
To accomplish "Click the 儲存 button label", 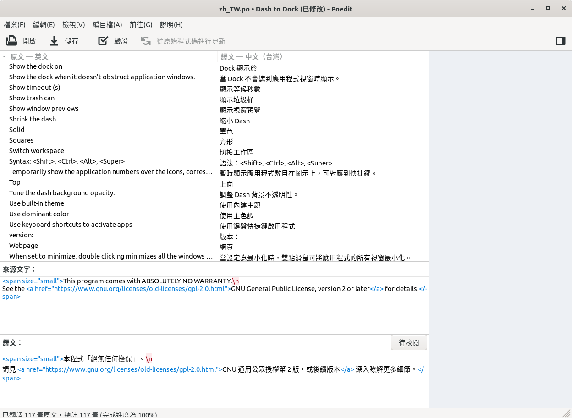I will [72, 41].
